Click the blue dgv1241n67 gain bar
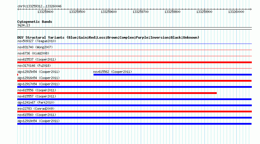 134,105
